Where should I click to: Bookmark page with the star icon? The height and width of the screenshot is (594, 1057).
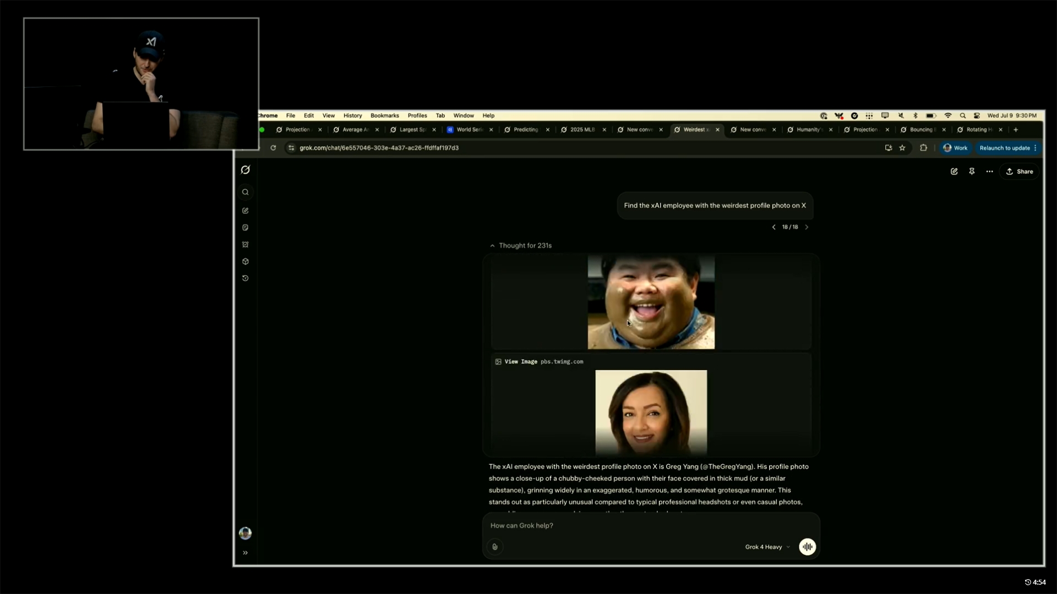tap(902, 148)
